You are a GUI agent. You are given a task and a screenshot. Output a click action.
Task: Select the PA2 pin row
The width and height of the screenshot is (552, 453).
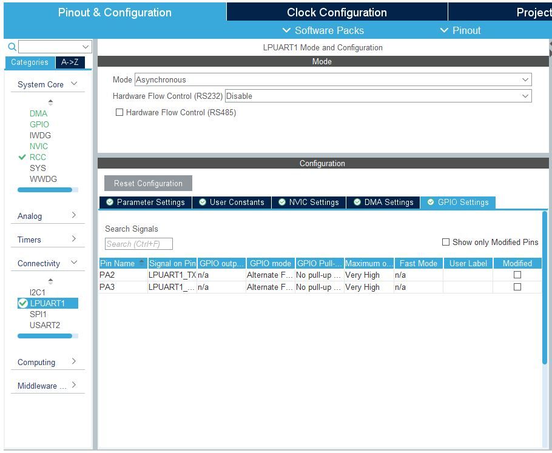pos(320,275)
